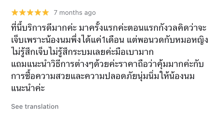Click the fifth and last rating star
Screen dimensions: 221x127
pos(45,13)
